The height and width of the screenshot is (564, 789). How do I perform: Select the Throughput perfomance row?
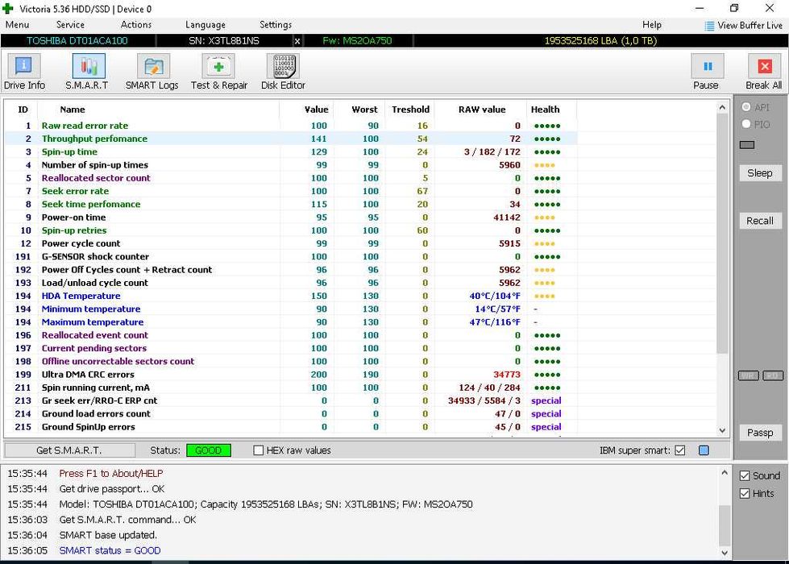(291, 139)
